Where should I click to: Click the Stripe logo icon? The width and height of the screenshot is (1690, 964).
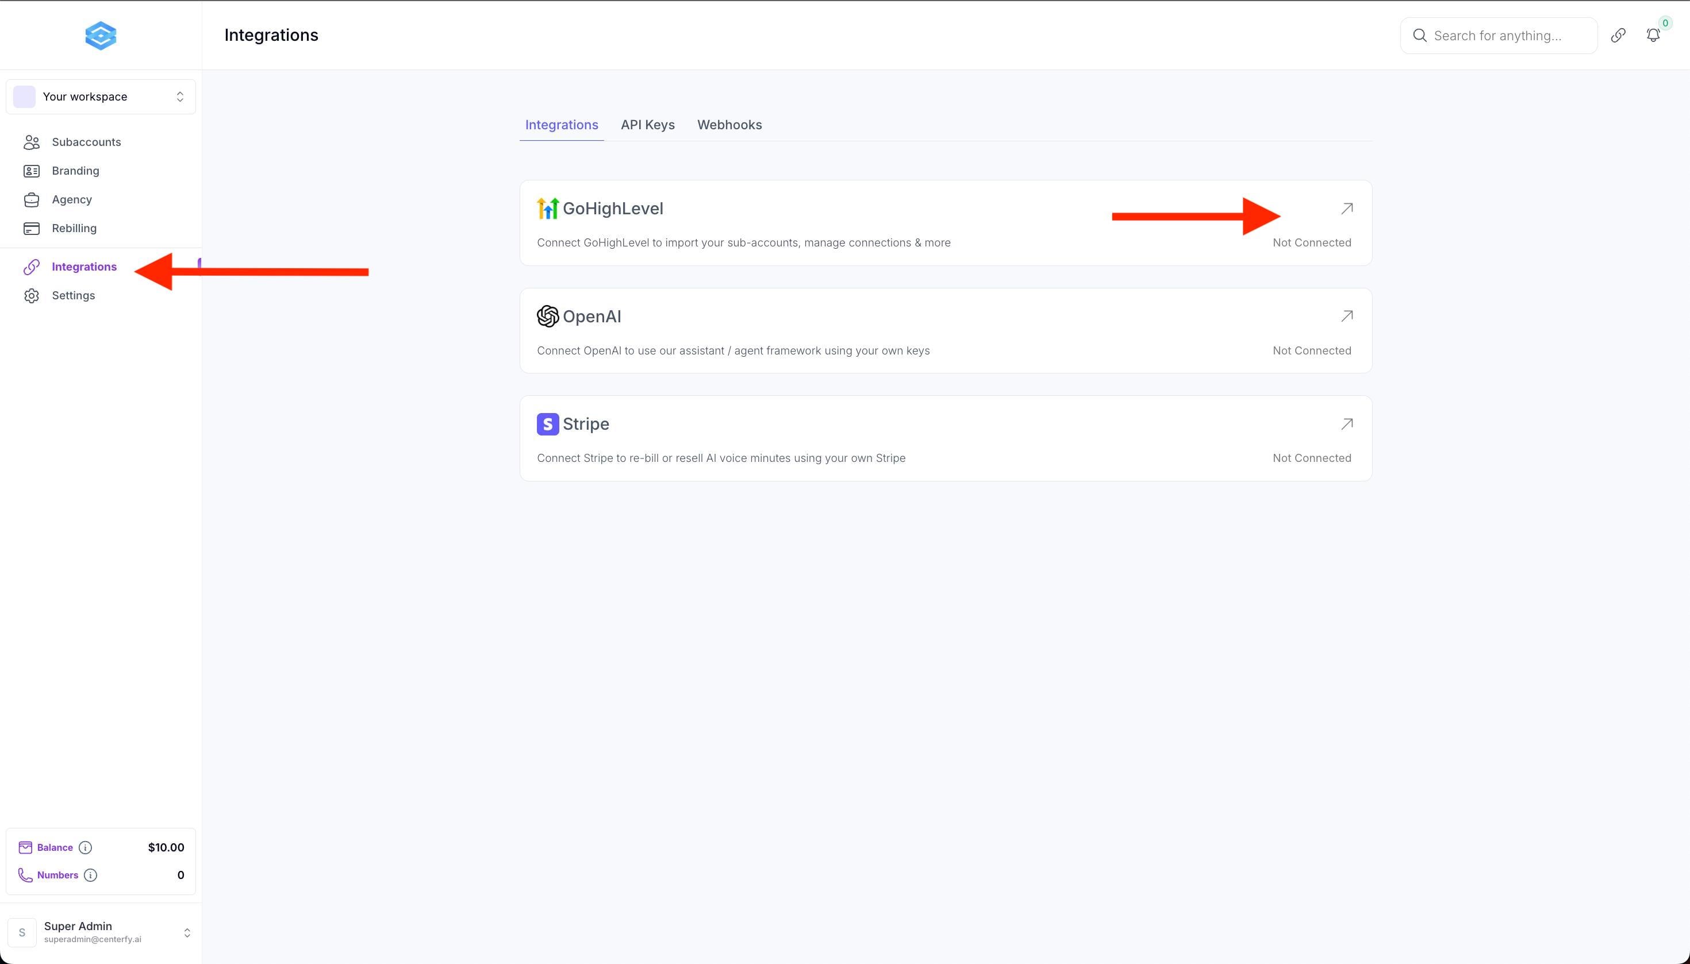tap(547, 424)
